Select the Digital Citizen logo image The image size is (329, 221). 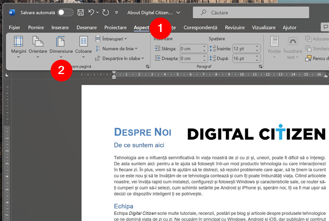point(256,133)
